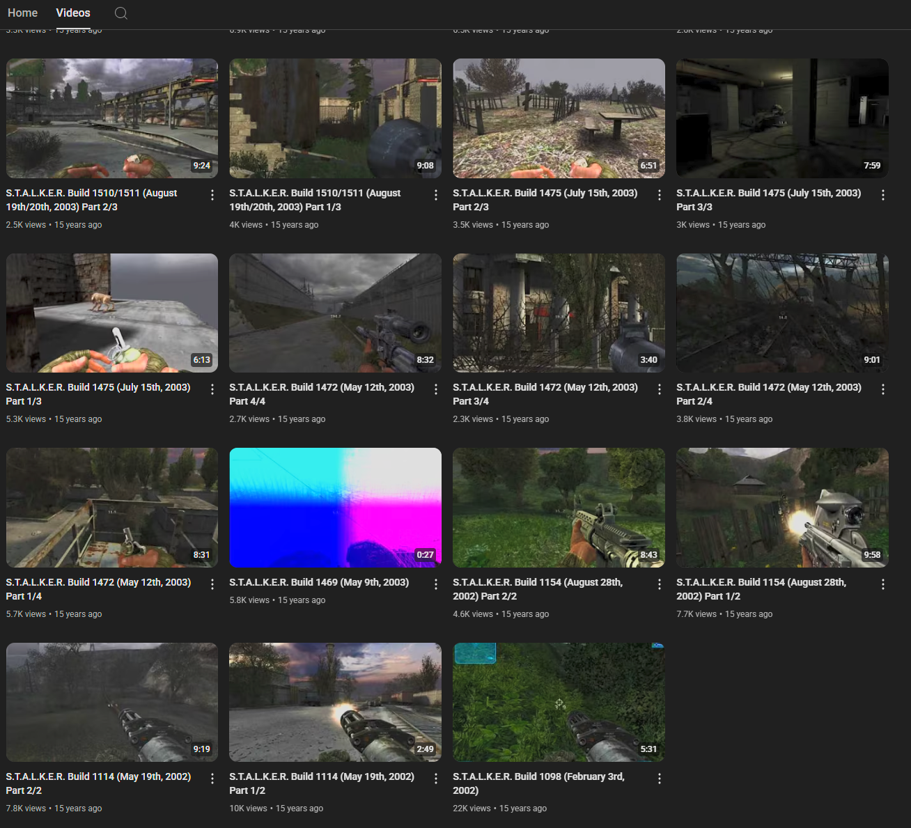Screen dimensions: 911x828
Task: Open options menu for Build 1098 video
Action: click(x=660, y=779)
